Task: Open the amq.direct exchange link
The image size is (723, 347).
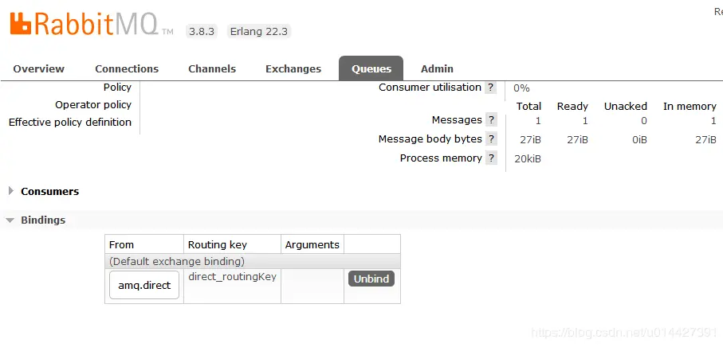Action: (144, 286)
